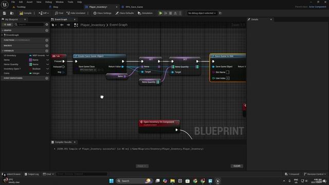
Task: Open the Content Drawer
Action: click(x=11, y=174)
